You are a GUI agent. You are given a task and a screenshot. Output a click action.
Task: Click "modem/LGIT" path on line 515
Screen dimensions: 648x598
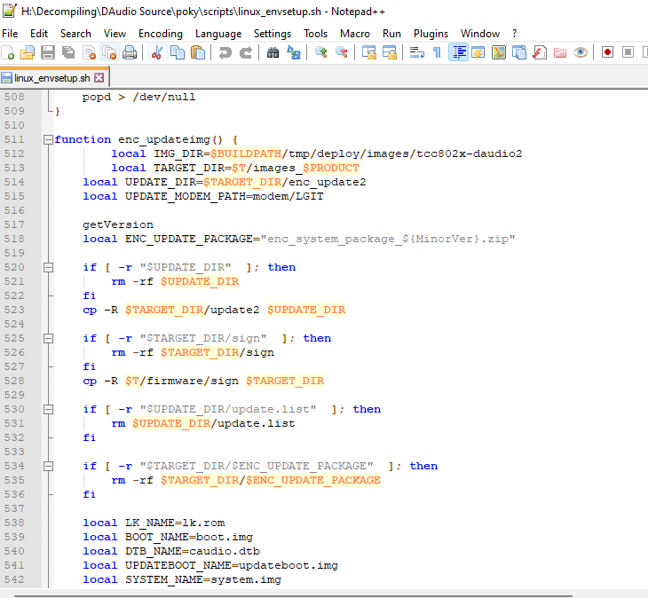pyautogui.click(x=288, y=196)
